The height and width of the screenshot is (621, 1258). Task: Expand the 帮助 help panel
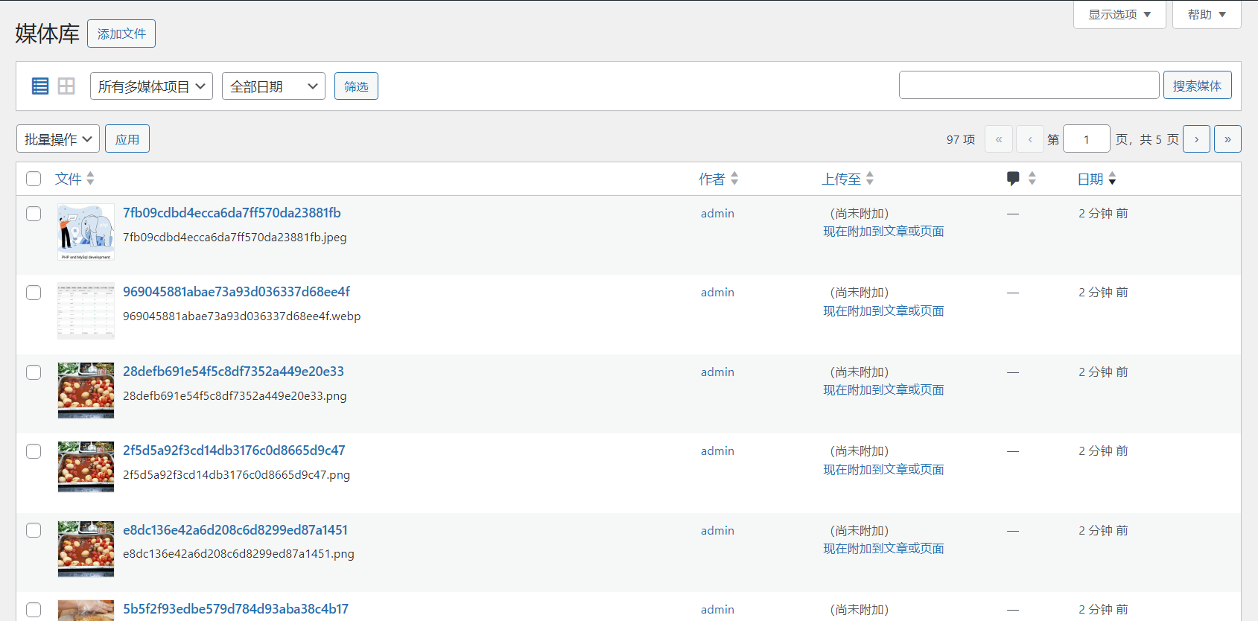(1207, 14)
